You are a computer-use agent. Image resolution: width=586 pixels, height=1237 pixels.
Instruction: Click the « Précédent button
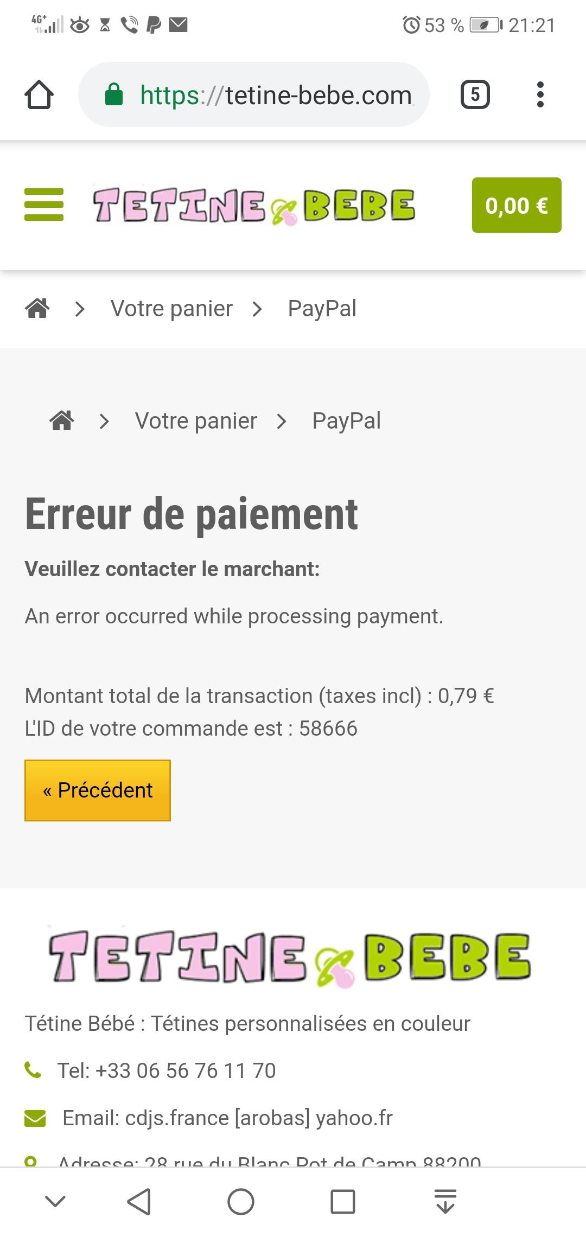coord(98,790)
